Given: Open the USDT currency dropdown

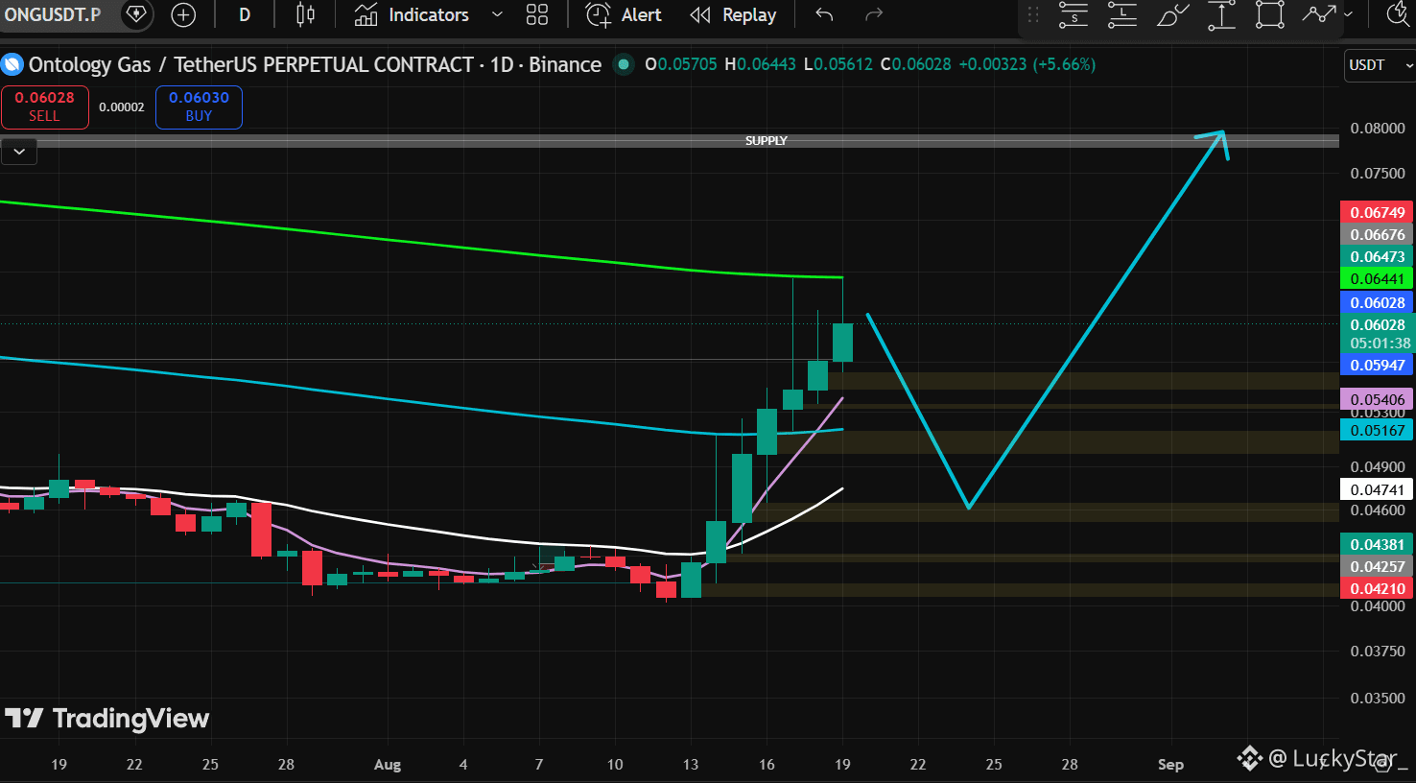Looking at the screenshot, I should (x=1381, y=65).
